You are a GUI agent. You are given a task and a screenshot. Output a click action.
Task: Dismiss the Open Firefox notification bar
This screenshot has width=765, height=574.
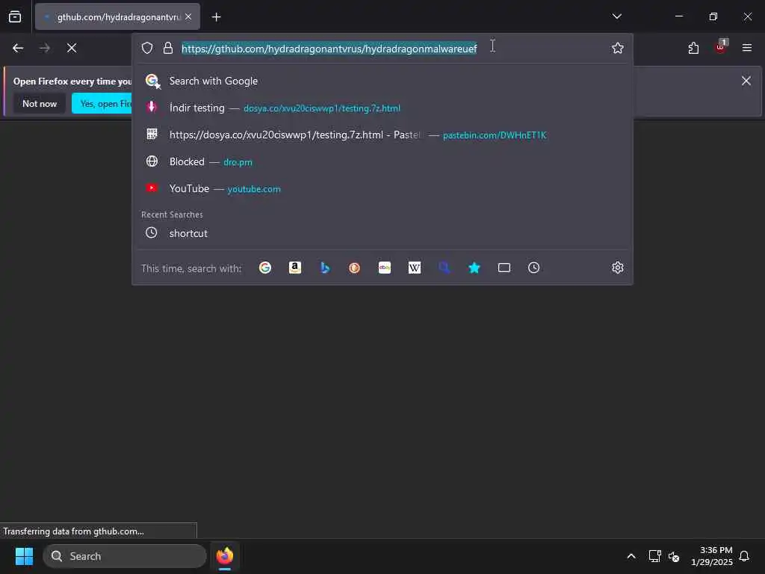coord(746,81)
